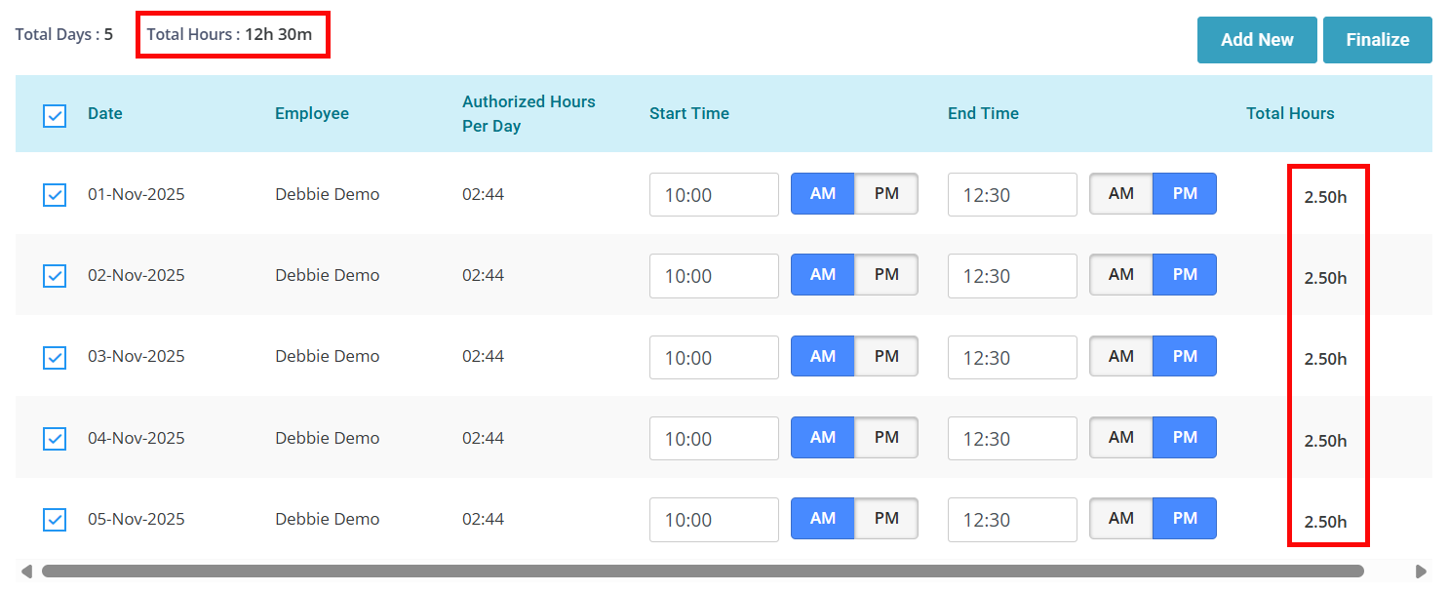The height and width of the screenshot is (592, 1449).
Task: Uncheck the 01-Nov-2025 row checkbox
Action: tap(55, 195)
